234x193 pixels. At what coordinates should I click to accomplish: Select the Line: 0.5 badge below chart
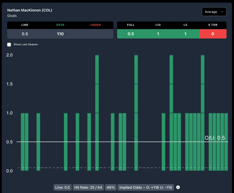63,188
